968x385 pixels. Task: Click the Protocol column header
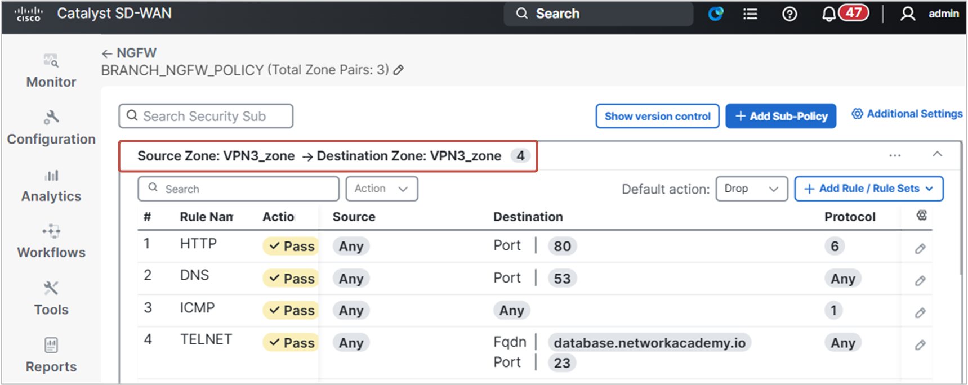point(850,217)
